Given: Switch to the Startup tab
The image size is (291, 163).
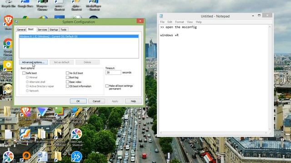Looking at the screenshot, I should pyautogui.click(x=54, y=29).
